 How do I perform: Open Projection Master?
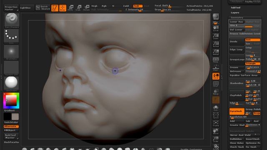click(11, 8)
